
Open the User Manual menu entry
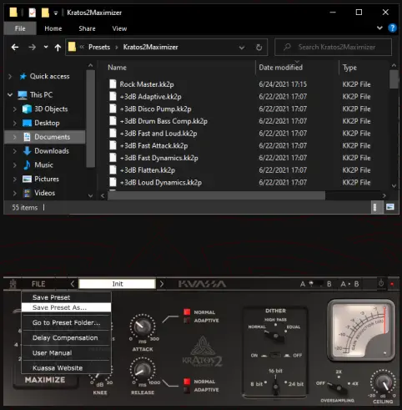coord(66,352)
